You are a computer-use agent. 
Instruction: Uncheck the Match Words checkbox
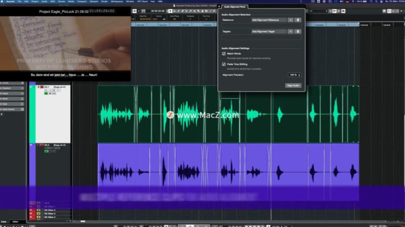(x=224, y=54)
